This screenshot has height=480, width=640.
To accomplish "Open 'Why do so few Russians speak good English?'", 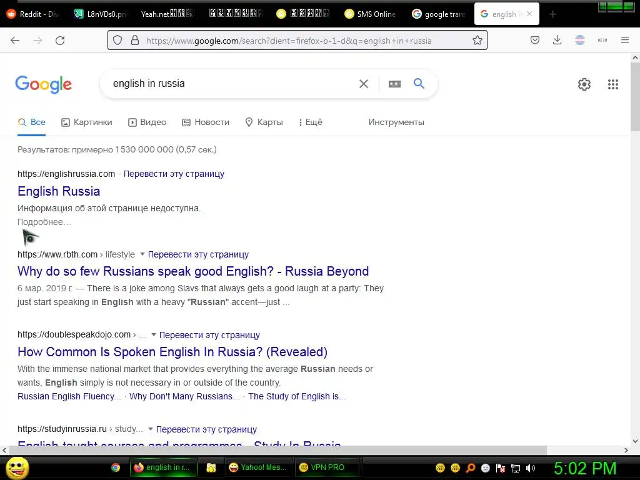I will (193, 271).
